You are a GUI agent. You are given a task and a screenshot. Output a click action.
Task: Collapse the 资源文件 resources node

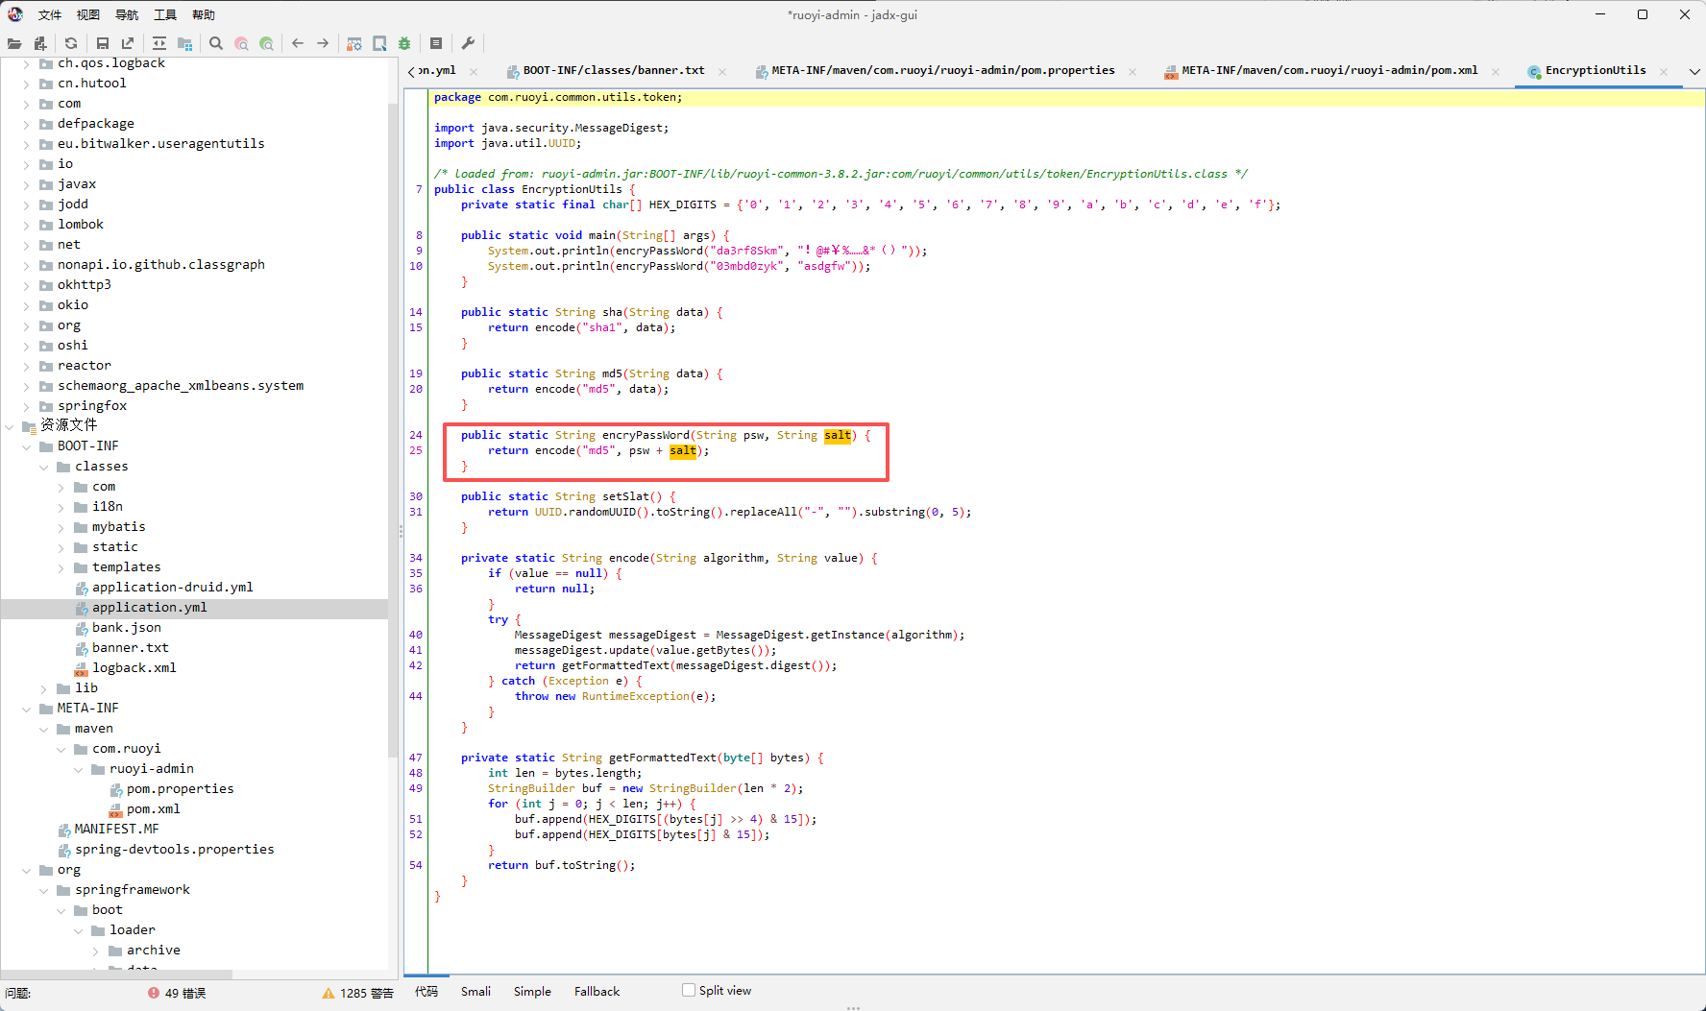pyautogui.click(x=10, y=425)
